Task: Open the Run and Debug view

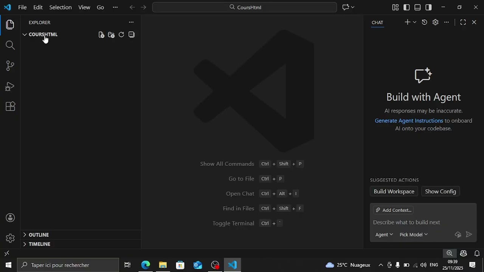Action: pyautogui.click(x=10, y=86)
